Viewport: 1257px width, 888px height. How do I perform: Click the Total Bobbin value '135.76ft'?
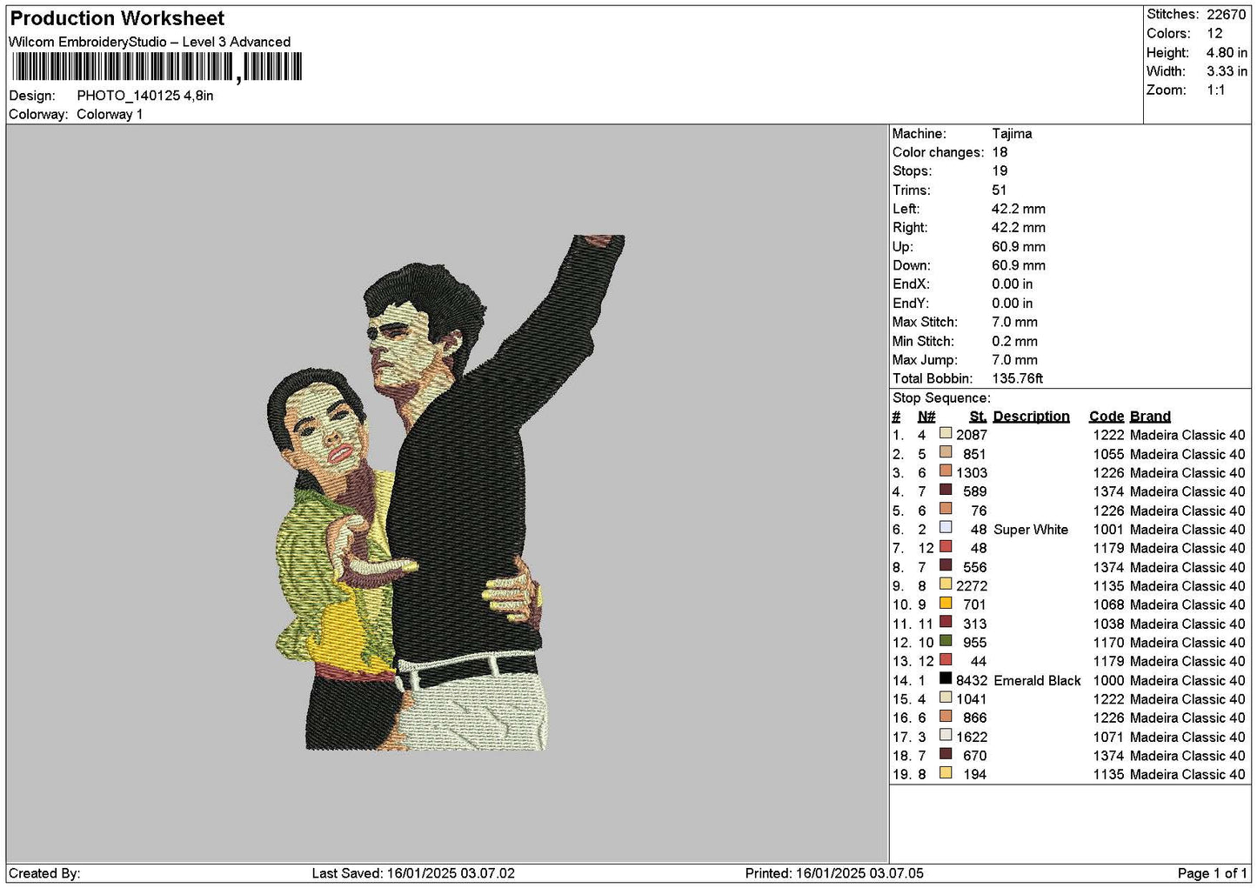[1017, 379]
